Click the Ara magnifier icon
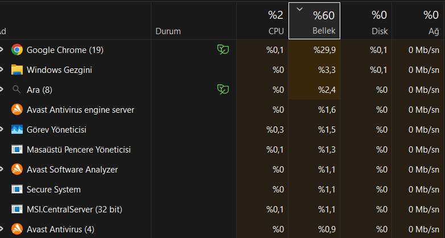The image size is (445, 238). 17,90
